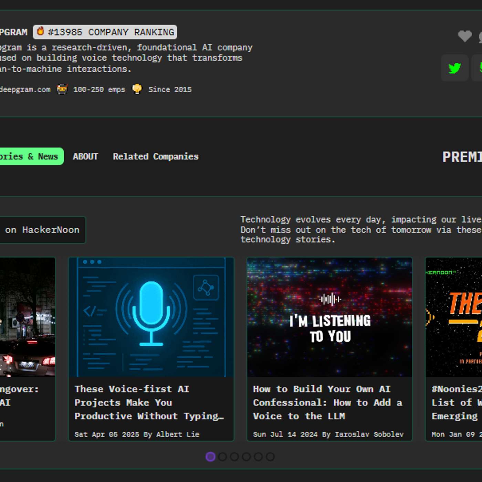The width and height of the screenshot is (482, 482).
Task: Click the fire emoji on the ranking badge
Action: click(x=41, y=32)
